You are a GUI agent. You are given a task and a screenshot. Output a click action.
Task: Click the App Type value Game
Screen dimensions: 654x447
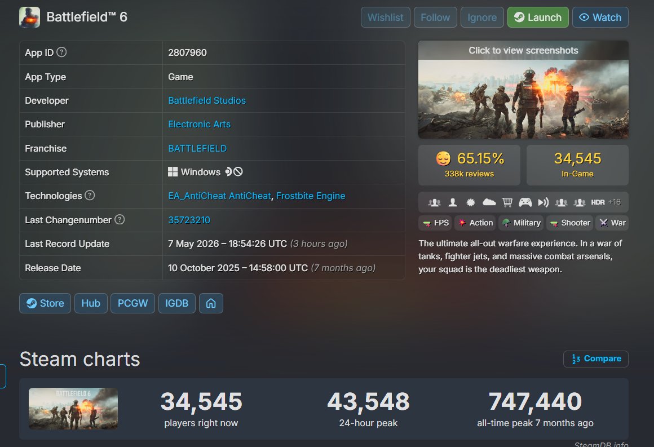(x=180, y=77)
